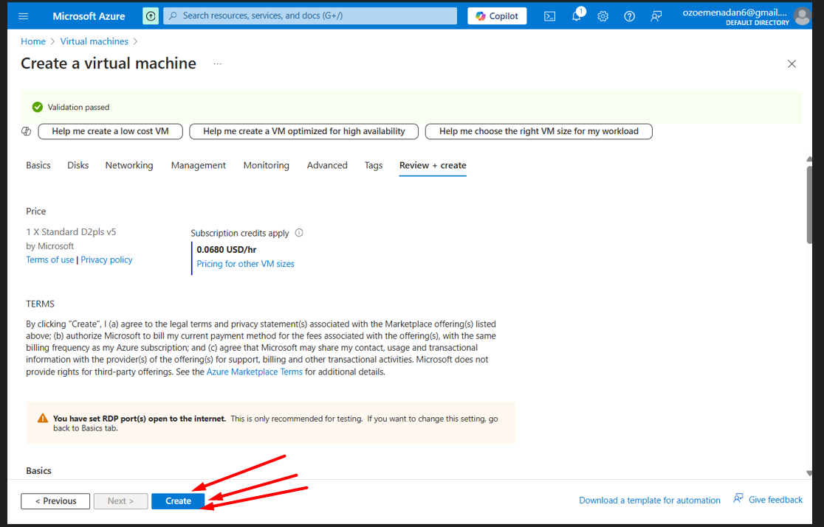Focus the Search resources, services, and docs box
The height and width of the screenshot is (527, 824).
click(310, 15)
